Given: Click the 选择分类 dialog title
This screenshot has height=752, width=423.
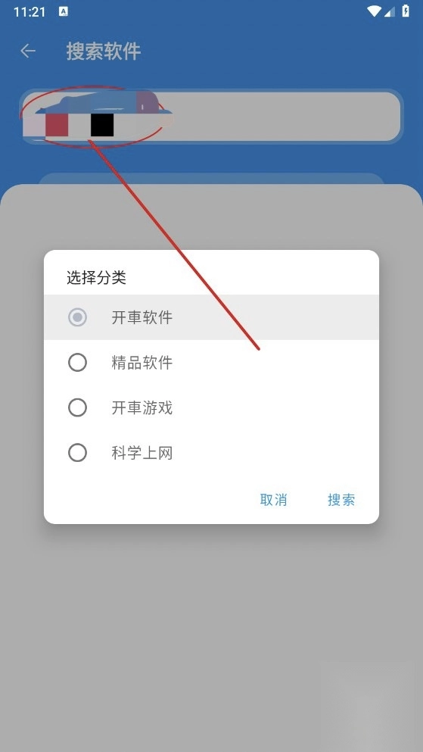Looking at the screenshot, I should (x=96, y=278).
